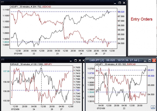157x111 pixels.
Task: Click the 1.7351 price label in EUR/AUD chart
Action: click(x=77, y=90)
